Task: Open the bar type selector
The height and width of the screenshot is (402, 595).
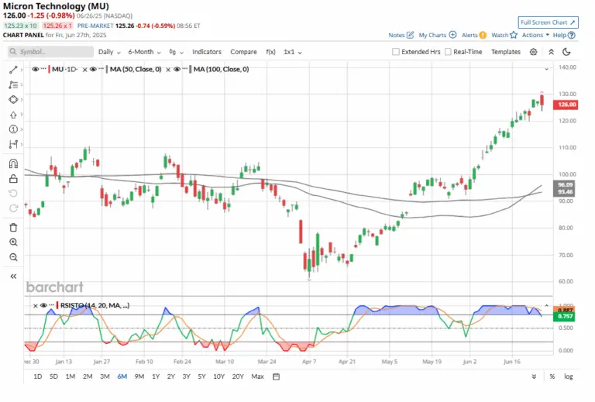Action: click(176, 52)
